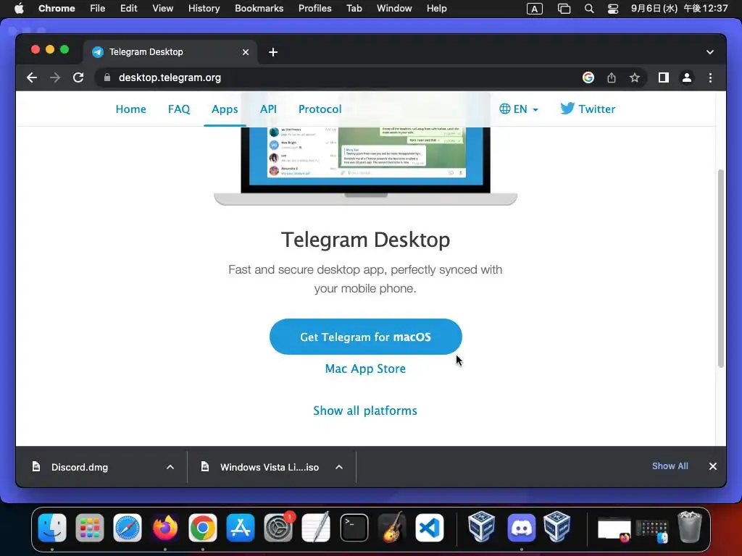Open Launchpad from the Dock
Screen dimensions: 742x556
pos(90,528)
